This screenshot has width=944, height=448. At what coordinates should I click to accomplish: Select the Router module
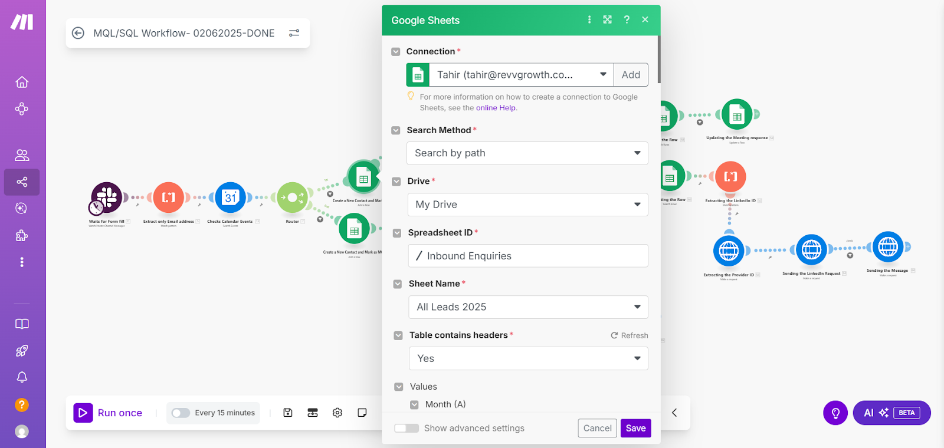(293, 197)
